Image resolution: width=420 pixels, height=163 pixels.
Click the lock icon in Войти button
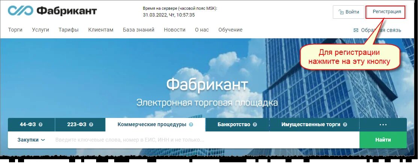[x=341, y=12]
